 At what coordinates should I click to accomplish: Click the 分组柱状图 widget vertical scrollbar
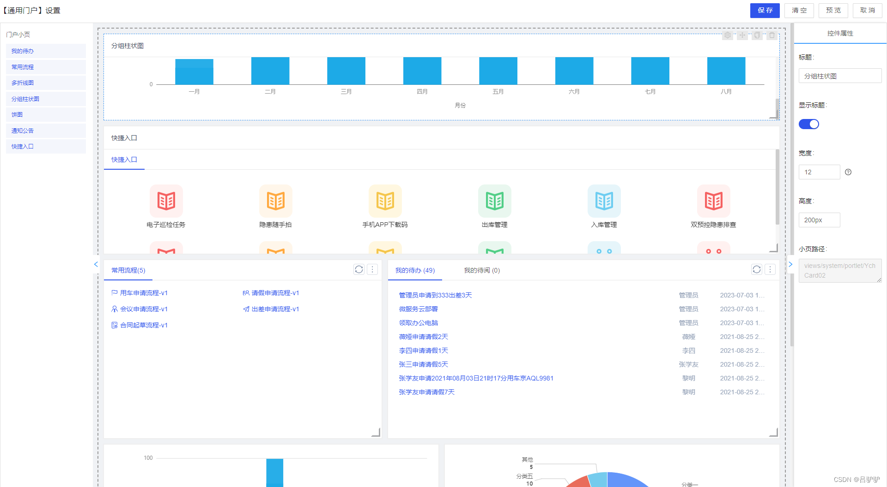click(x=778, y=109)
